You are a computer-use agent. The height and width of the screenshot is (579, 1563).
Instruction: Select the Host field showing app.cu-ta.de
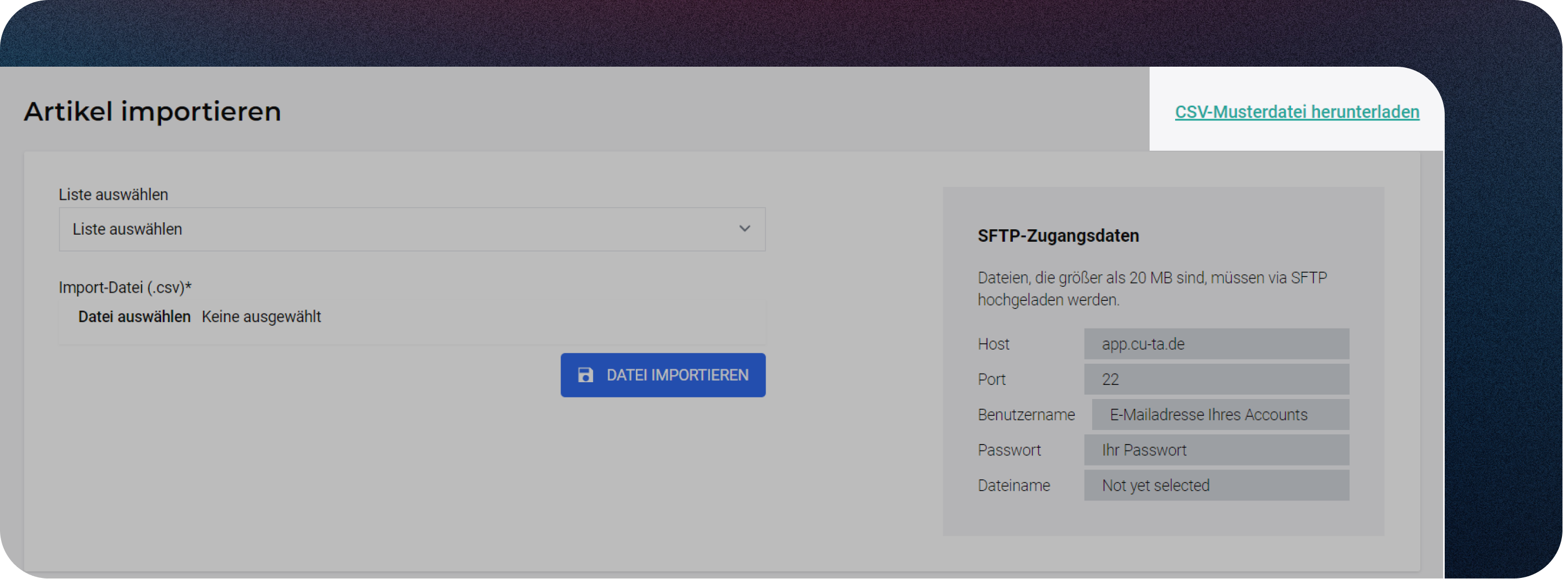(x=1216, y=344)
